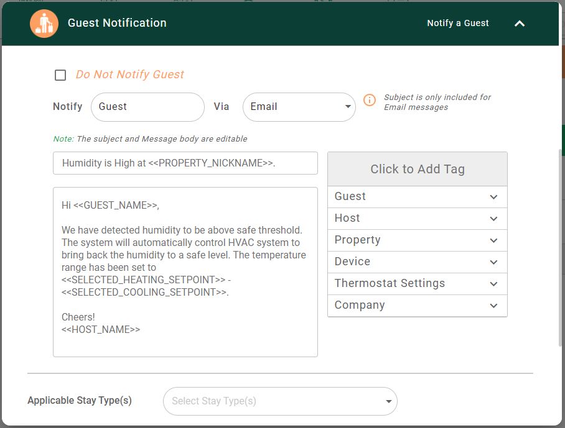The width and height of the screenshot is (565, 428).
Task: Click the guest with luggage icon
Action: point(44,24)
